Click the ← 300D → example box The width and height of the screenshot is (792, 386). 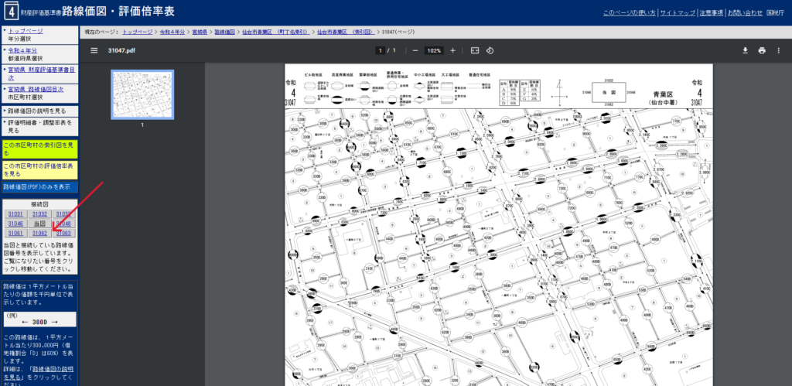(40, 319)
